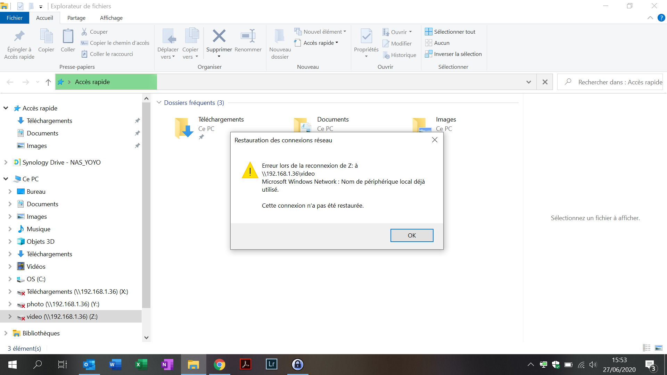This screenshot has width=667, height=375.
Task: Click the Up one level arrow
Action: [48, 82]
